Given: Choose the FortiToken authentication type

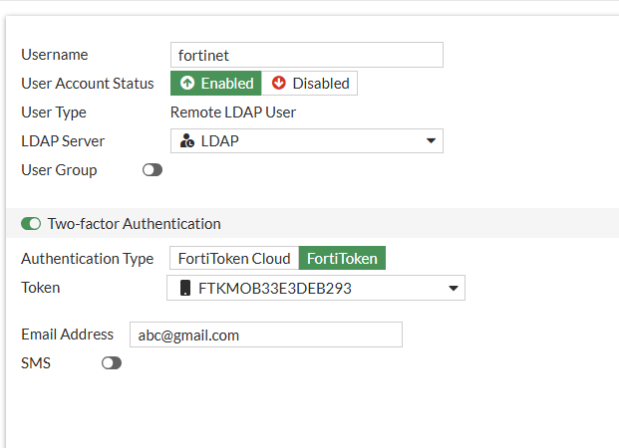Looking at the screenshot, I should 342,259.
